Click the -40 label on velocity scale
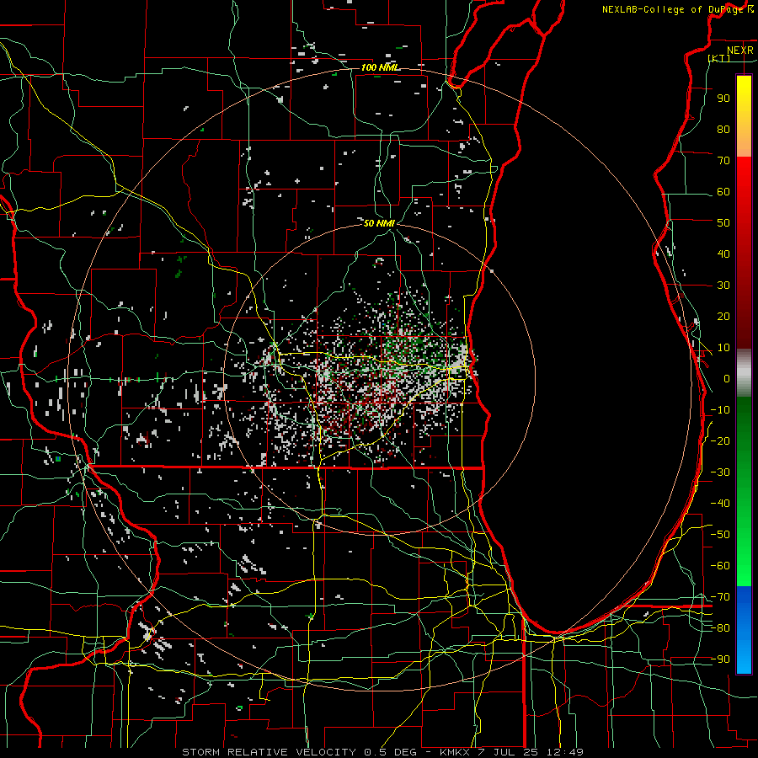 720,504
